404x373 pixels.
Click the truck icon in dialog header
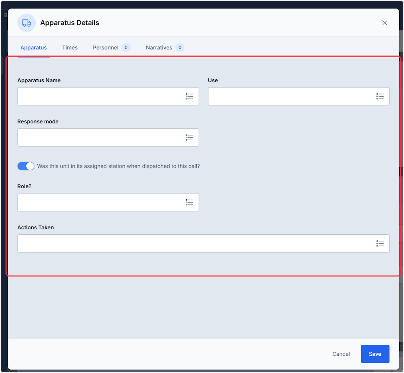click(x=27, y=23)
